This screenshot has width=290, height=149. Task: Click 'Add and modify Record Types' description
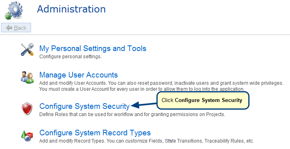tap(146, 141)
